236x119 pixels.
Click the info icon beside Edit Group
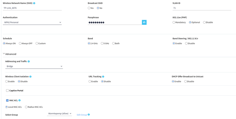pyautogui.click(x=89, y=115)
